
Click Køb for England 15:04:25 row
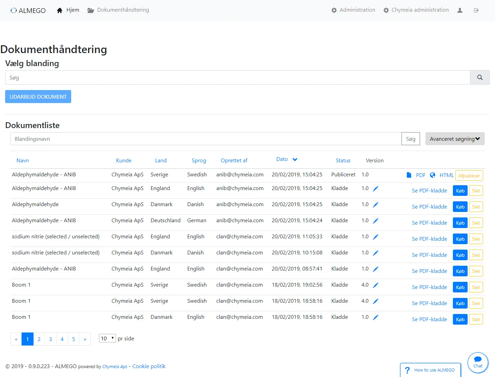point(460,191)
